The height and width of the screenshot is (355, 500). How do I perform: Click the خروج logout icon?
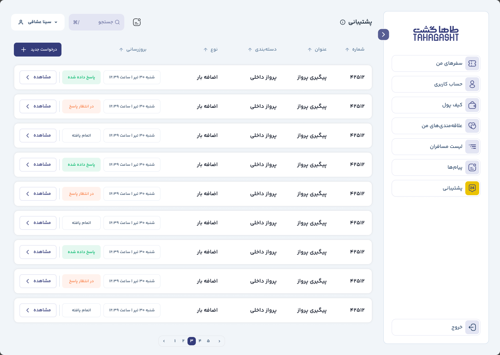pos(472,327)
